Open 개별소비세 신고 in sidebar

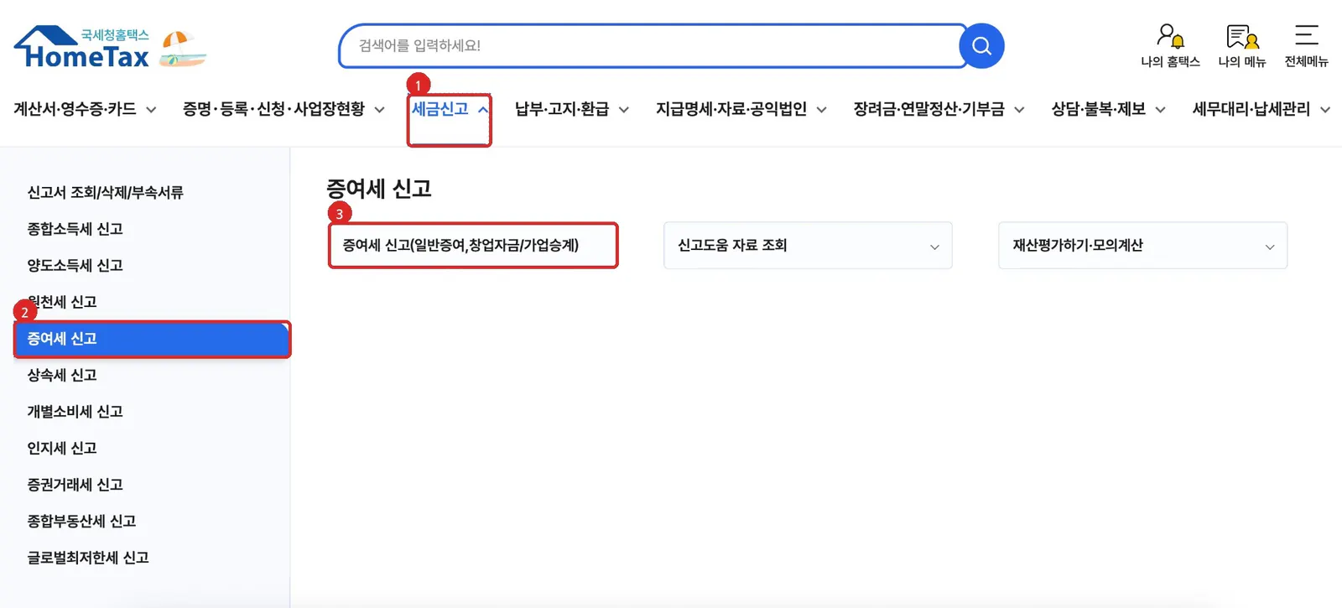click(x=75, y=412)
